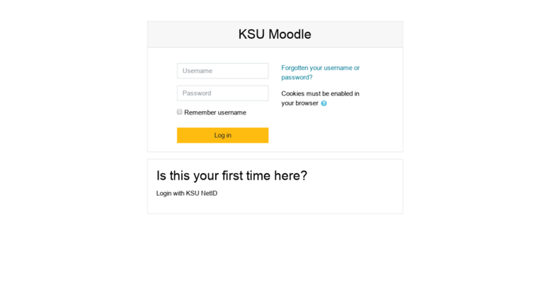This screenshot has width=550, height=299.
Task: Click the 'your browser' text beside help icon
Action: pyautogui.click(x=299, y=103)
